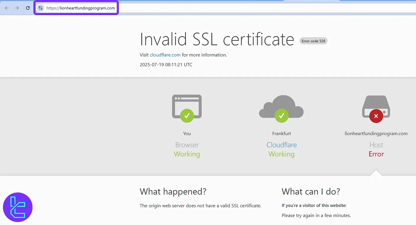
Task: Click the green checkmark on Cloudflare status
Action: tap(281, 116)
